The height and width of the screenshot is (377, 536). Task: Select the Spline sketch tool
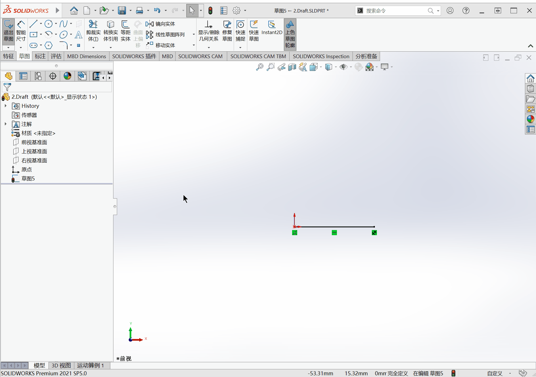click(64, 24)
